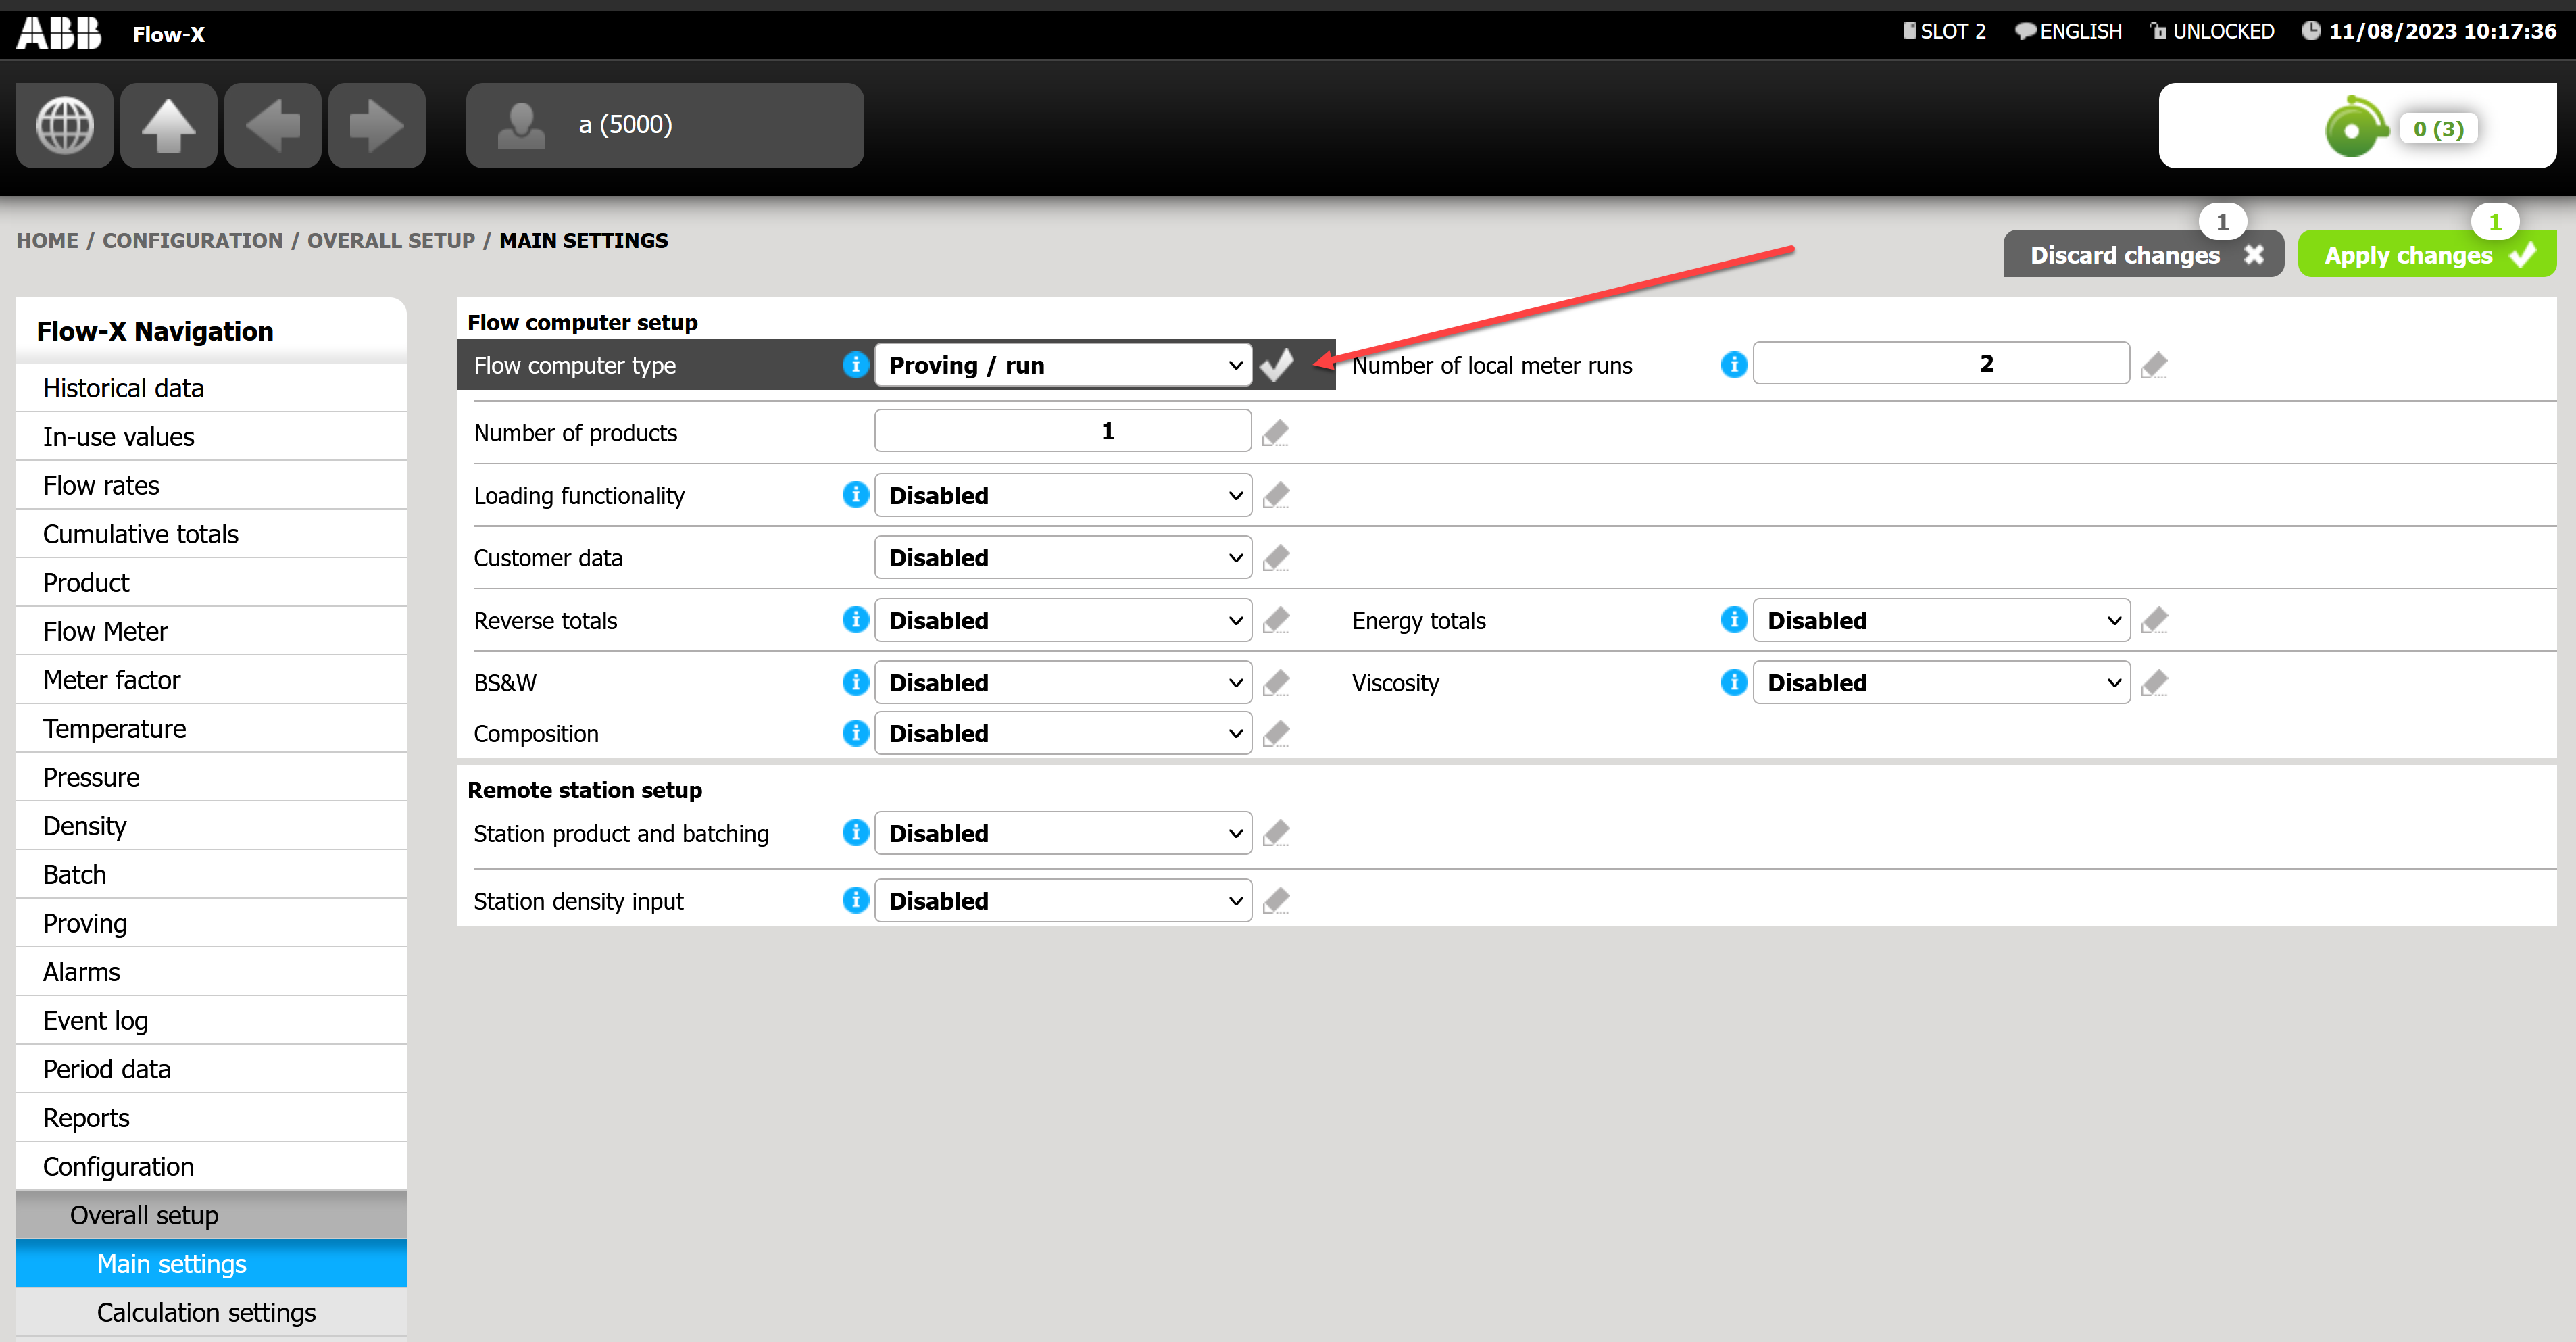Click eraser icon beside Loading functionality
This screenshot has width=2576, height=1342.
tap(1276, 495)
